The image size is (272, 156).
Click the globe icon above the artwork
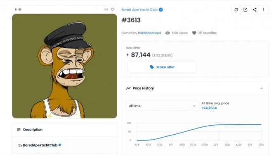click(x=20, y=9)
